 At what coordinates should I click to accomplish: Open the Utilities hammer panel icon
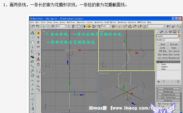(179, 32)
